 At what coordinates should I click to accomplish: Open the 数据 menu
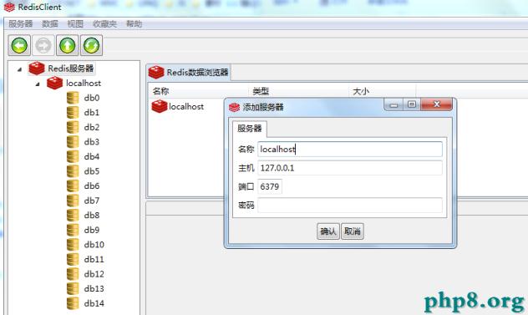click(x=50, y=24)
